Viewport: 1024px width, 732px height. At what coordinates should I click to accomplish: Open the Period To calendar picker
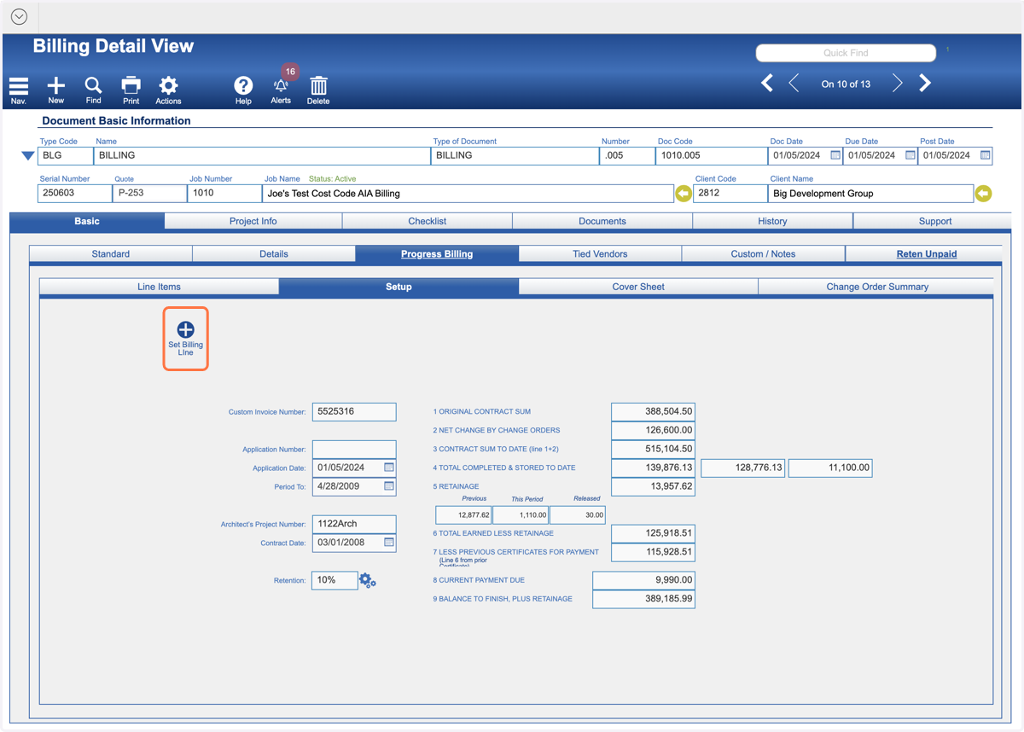pos(389,486)
